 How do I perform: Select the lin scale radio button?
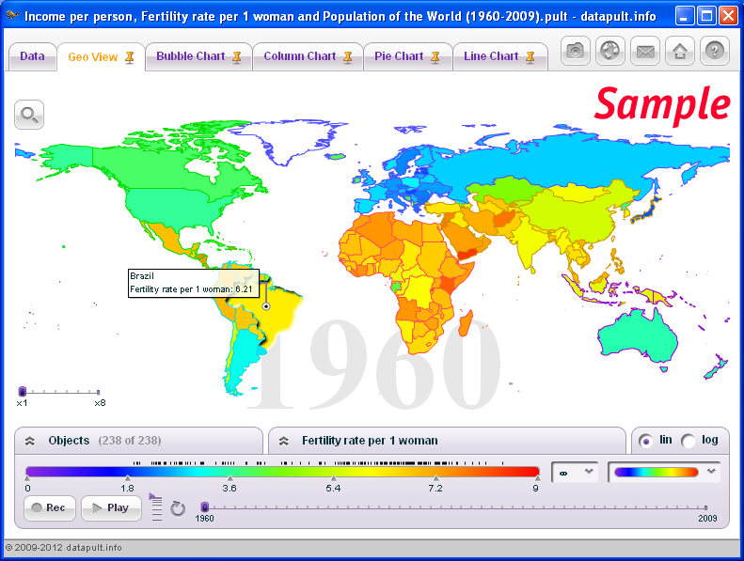[x=645, y=441]
